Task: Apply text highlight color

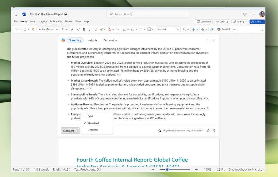Action: (x=101, y=29)
